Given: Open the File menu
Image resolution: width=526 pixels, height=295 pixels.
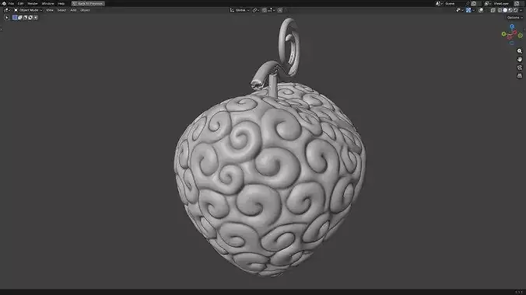Looking at the screenshot, I should pos(11,3).
